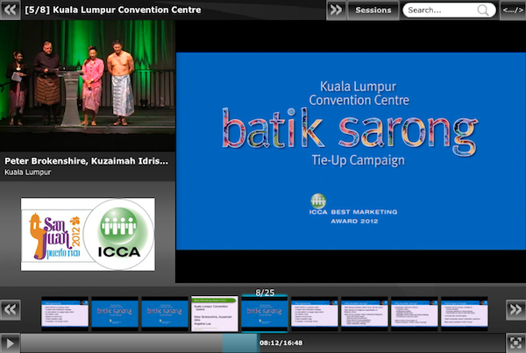Play the presentation video

tap(10, 343)
